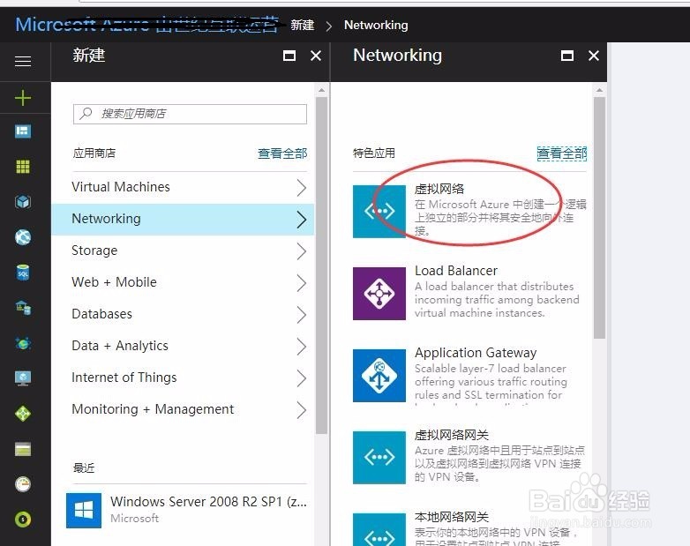The width and height of the screenshot is (690, 546).
Task: Click the 虚拟网络网关 tile icon
Action: [x=379, y=458]
